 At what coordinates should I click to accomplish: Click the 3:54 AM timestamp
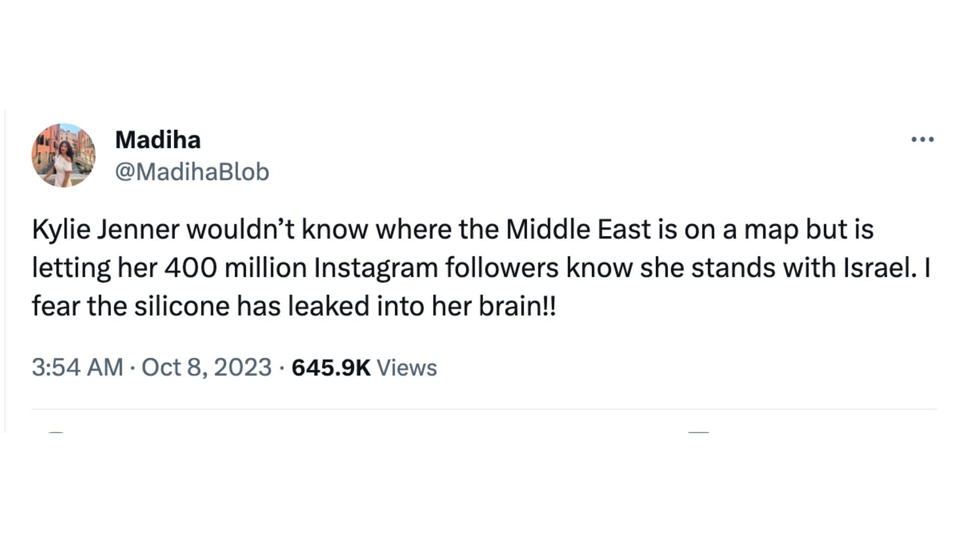[77, 367]
